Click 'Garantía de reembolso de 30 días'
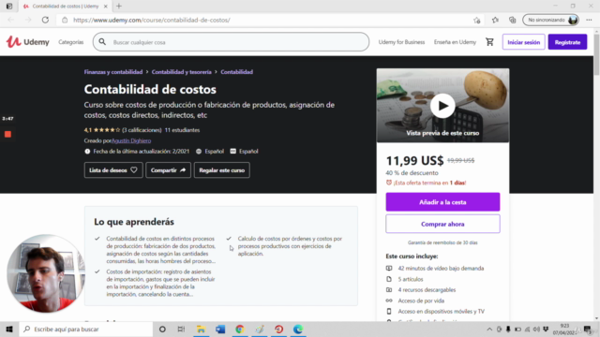This screenshot has height=337, width=600. (x=442, y=242)
